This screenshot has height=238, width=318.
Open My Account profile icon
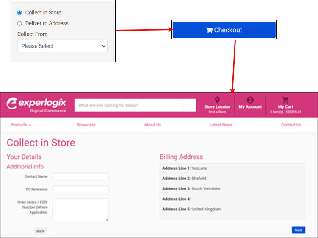250,100
